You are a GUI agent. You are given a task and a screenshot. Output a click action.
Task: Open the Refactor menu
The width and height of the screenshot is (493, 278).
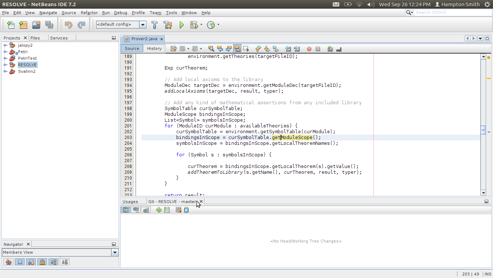89,13
